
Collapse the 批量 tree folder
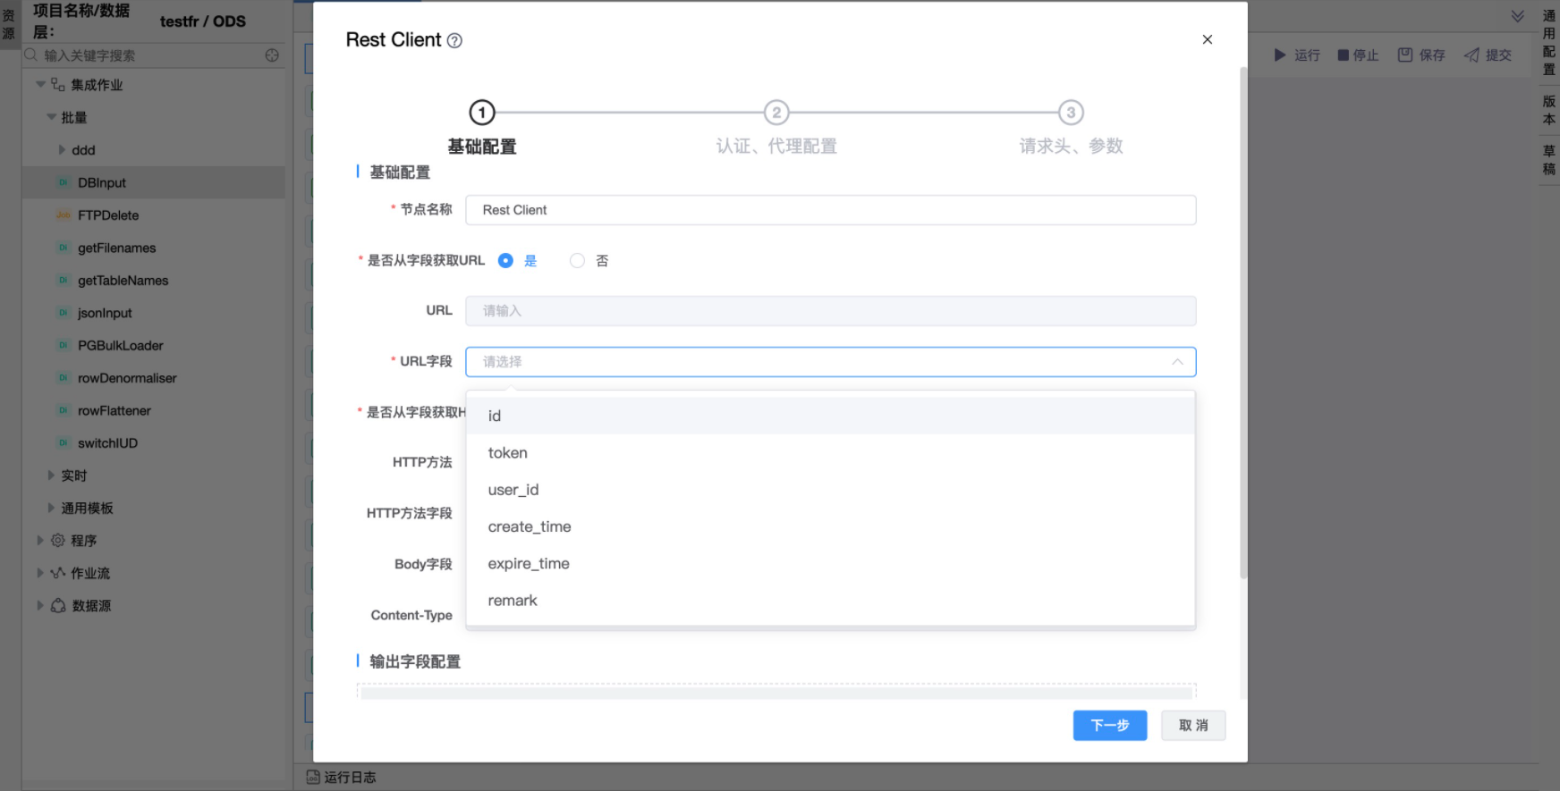click(52, 117)
